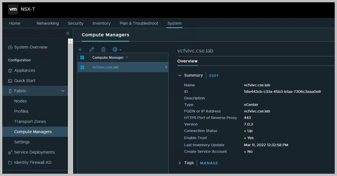Switch to the Networking tab
Viewport: 337px width, 176px height.
(x=48, y=23)
